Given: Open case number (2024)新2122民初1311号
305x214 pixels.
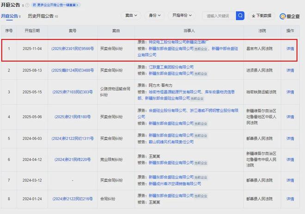Looking at the screenshot, I should pyautogui.click(x=73, y=139).
